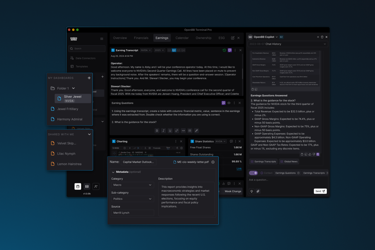Click the paperclip attachment icon in Copilot
Viewport: 375px width, 250px height.
258,191
